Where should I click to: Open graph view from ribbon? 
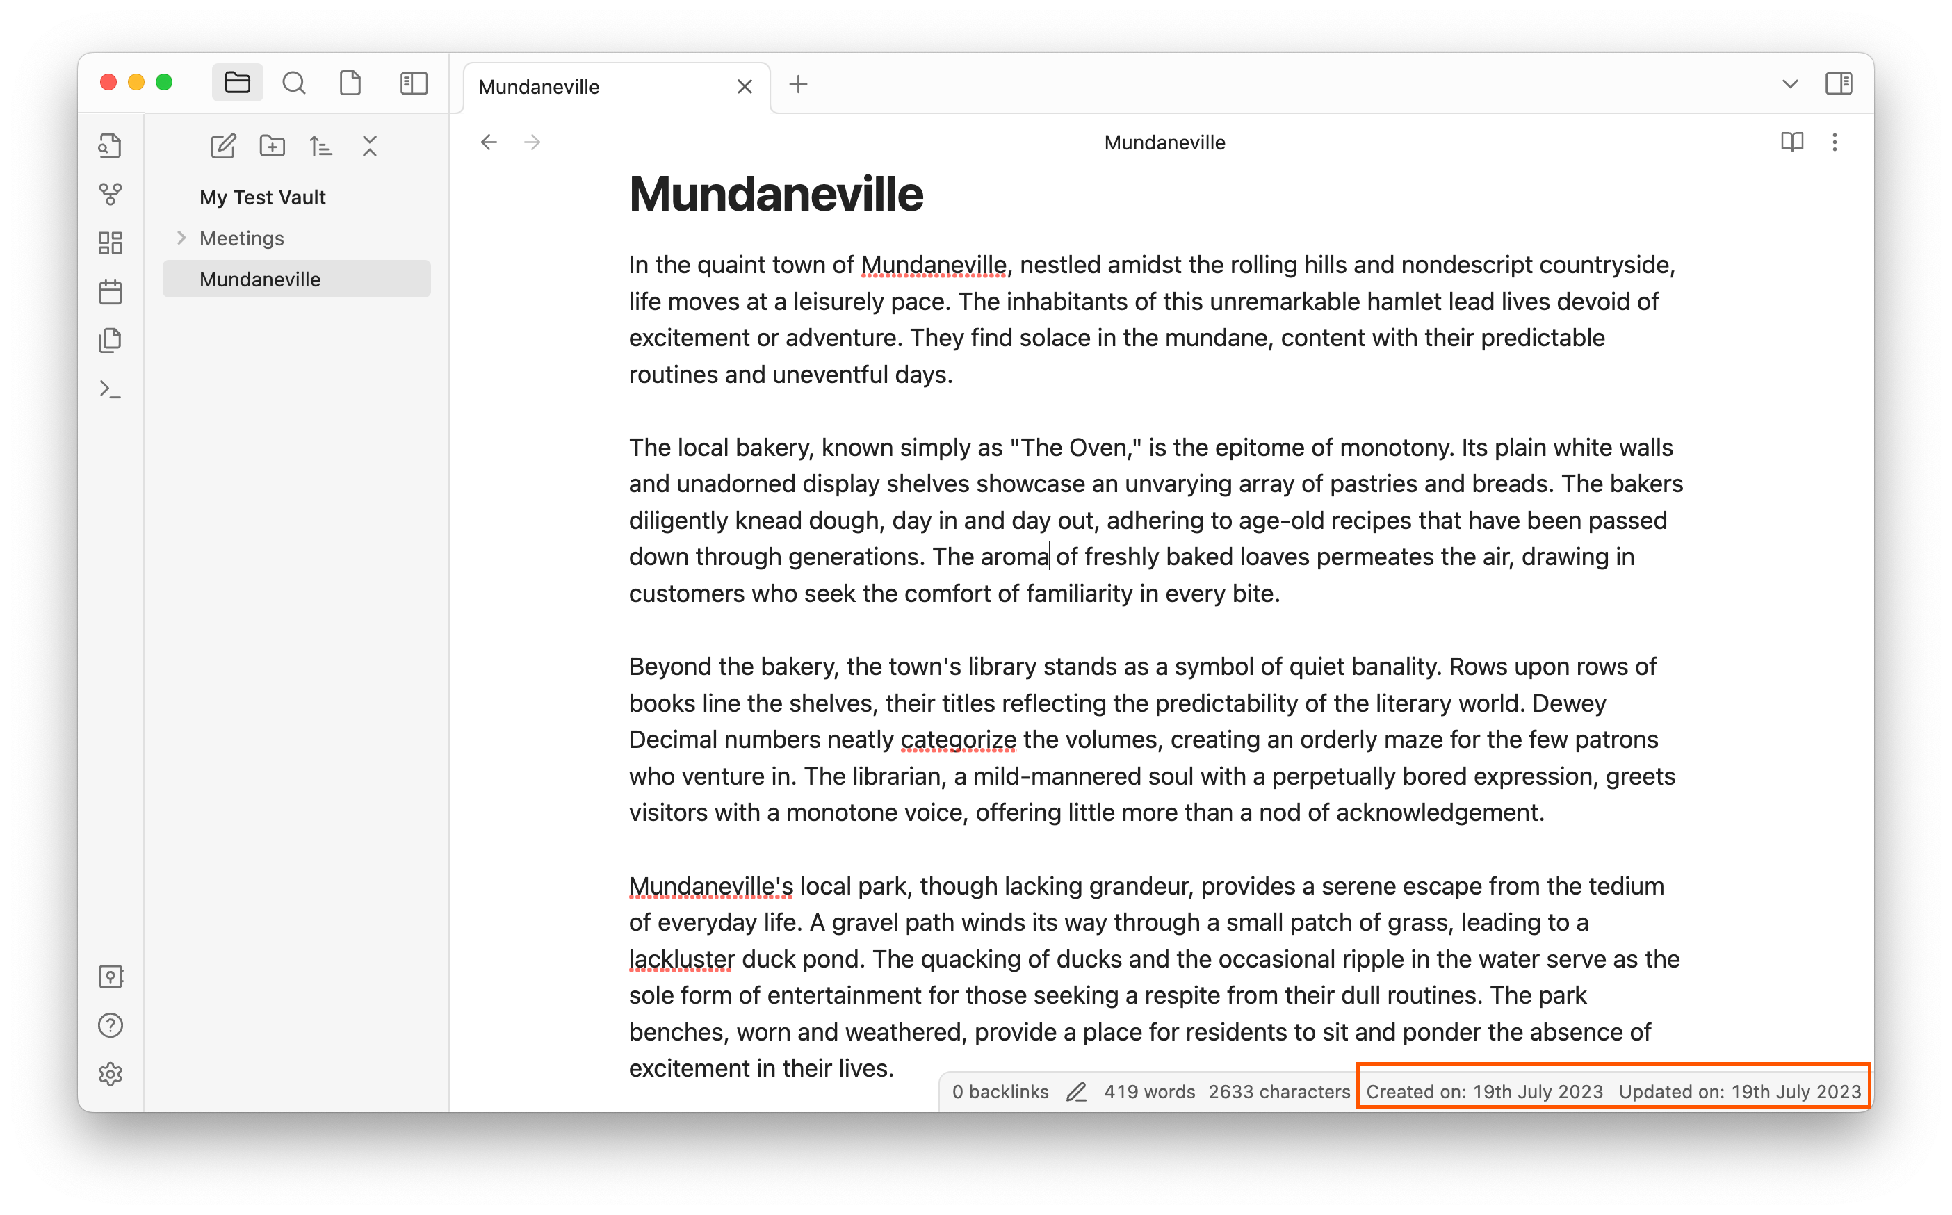coord(110,194)
